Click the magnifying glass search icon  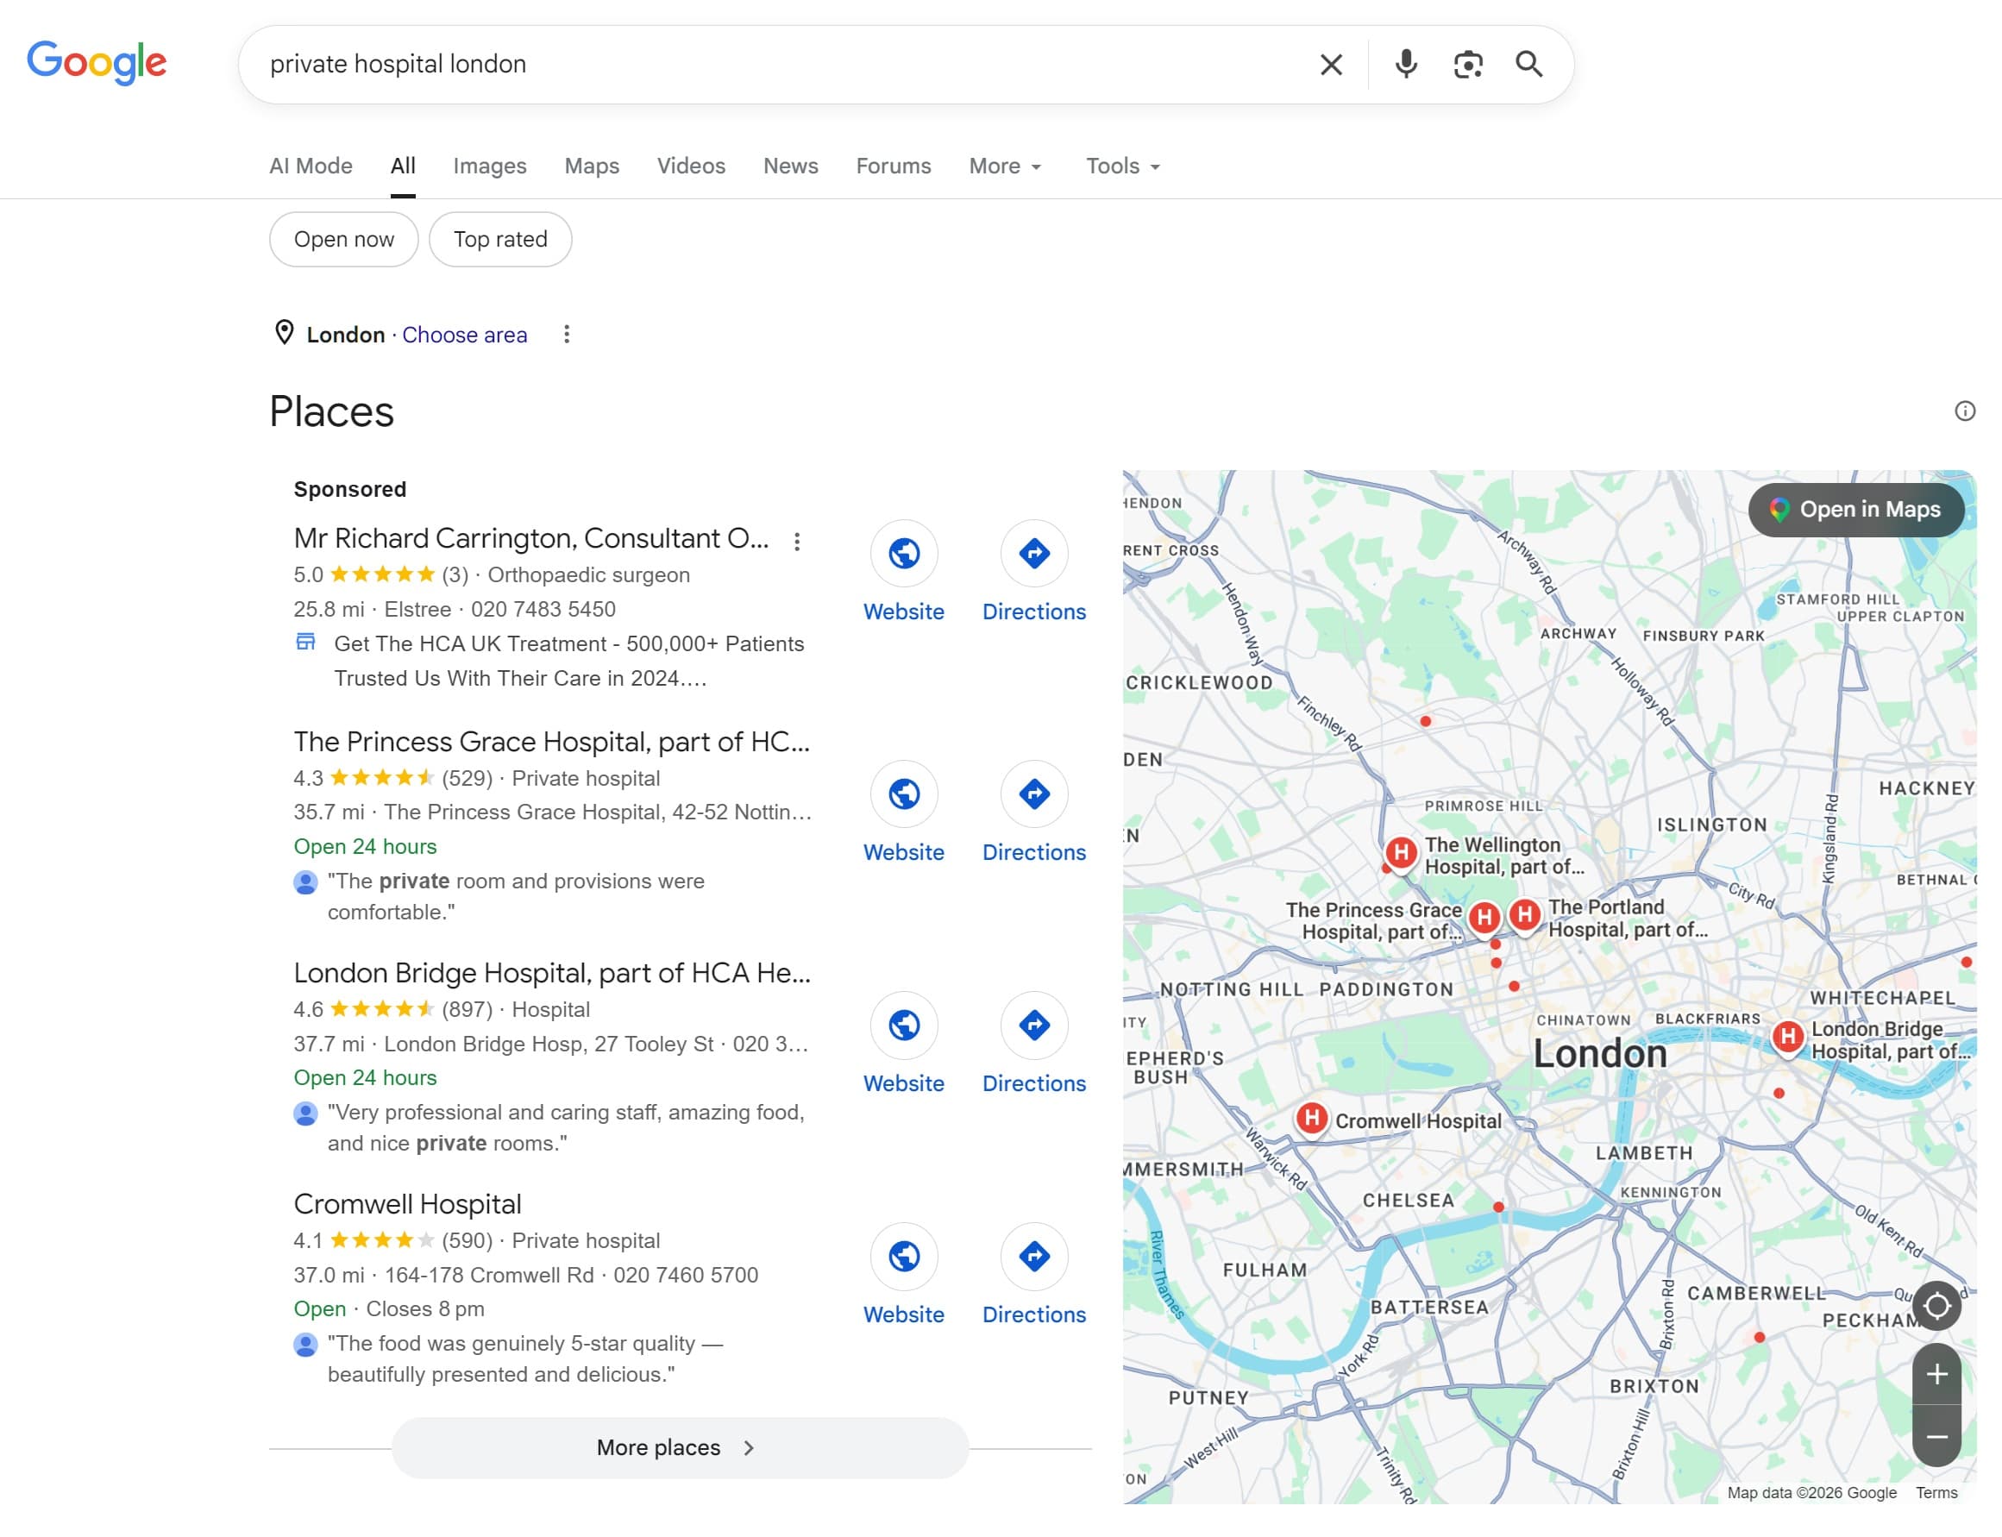click(1529, 64)
